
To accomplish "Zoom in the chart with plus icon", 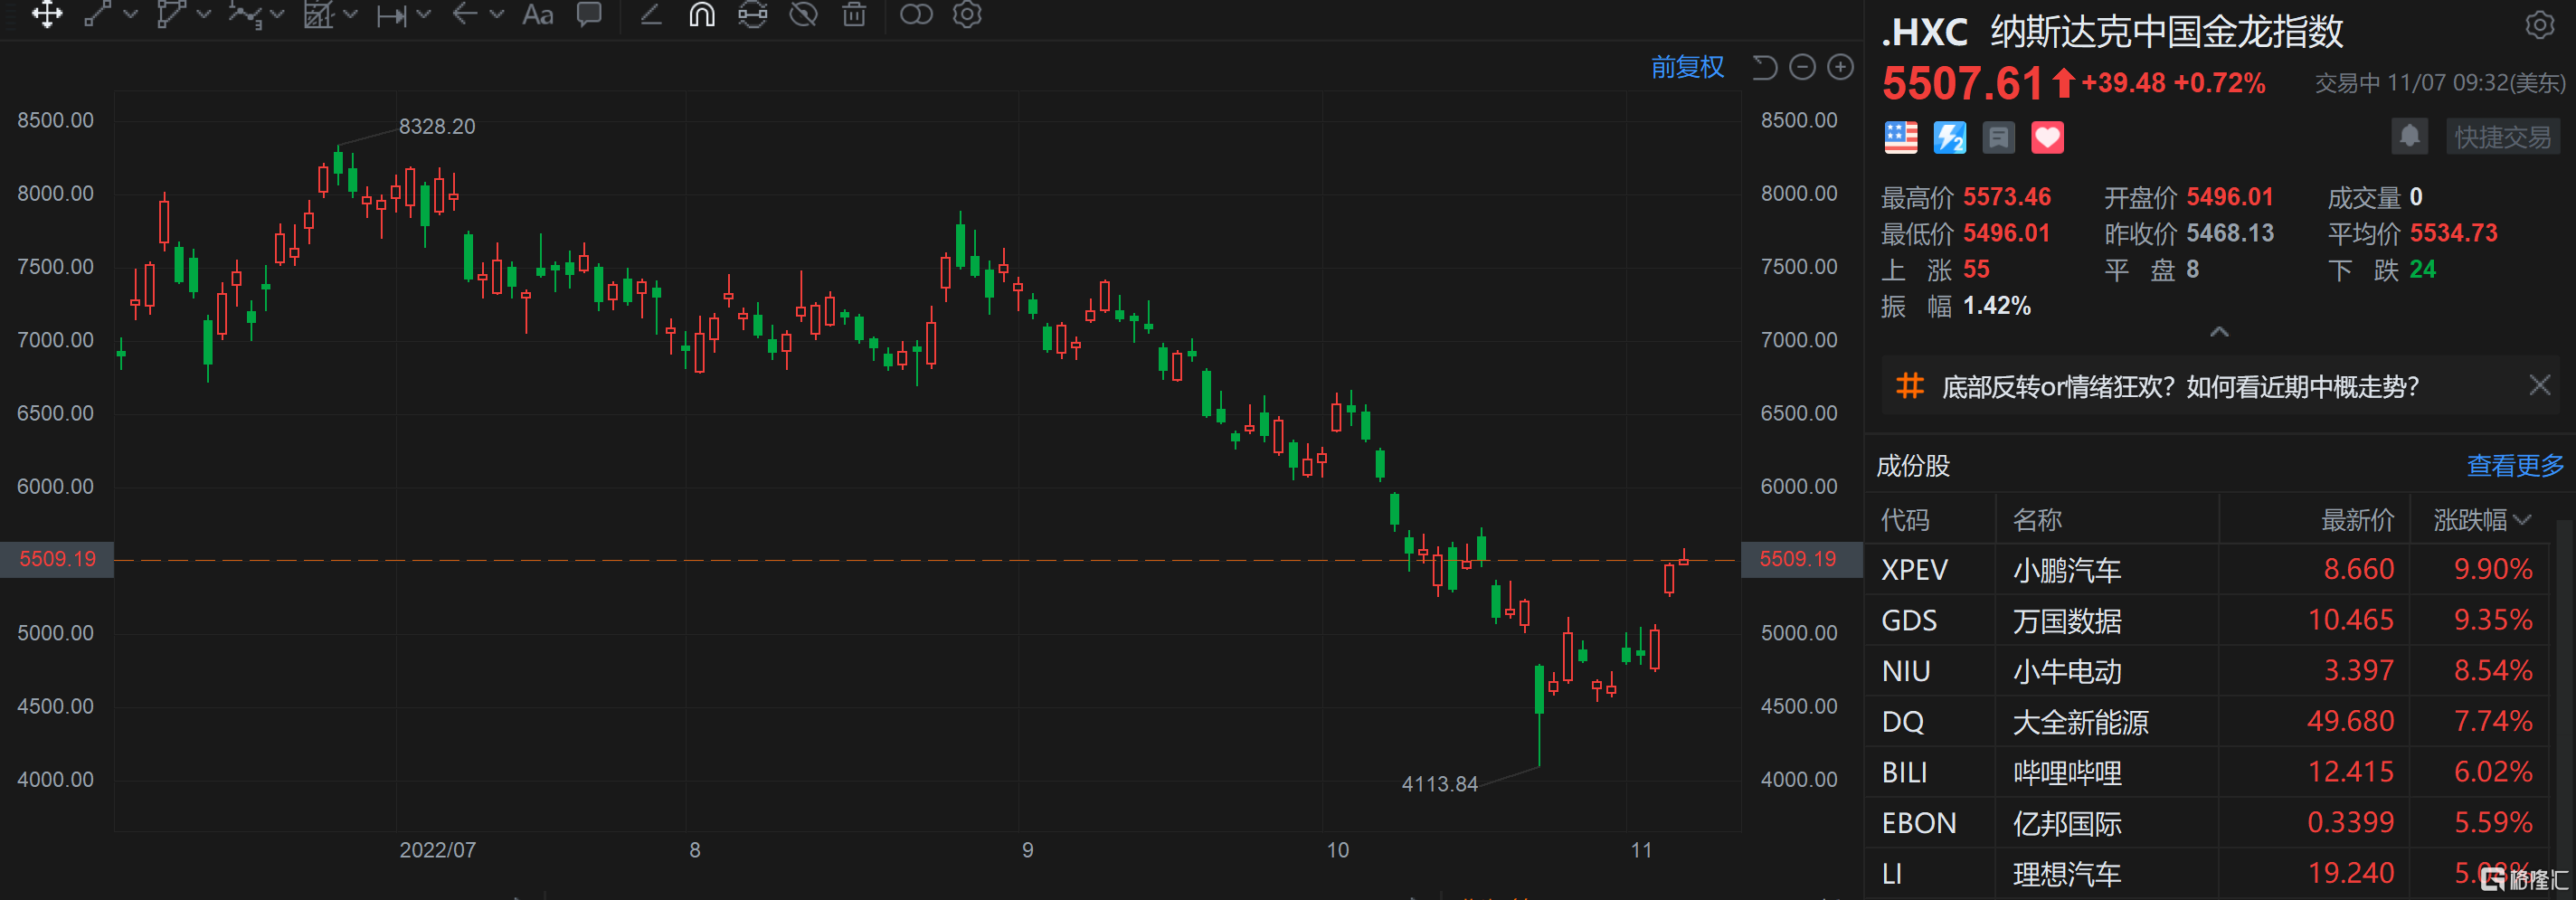I will [x=1840, y=67].
